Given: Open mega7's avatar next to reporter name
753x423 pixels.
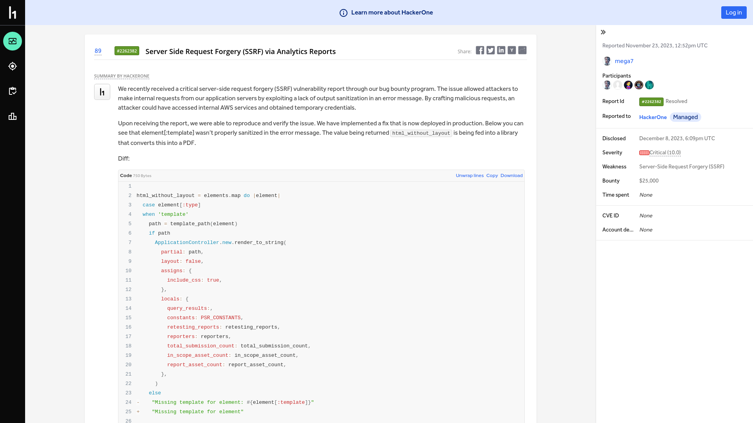Looking at the screenshot, I should click(607, 61).
